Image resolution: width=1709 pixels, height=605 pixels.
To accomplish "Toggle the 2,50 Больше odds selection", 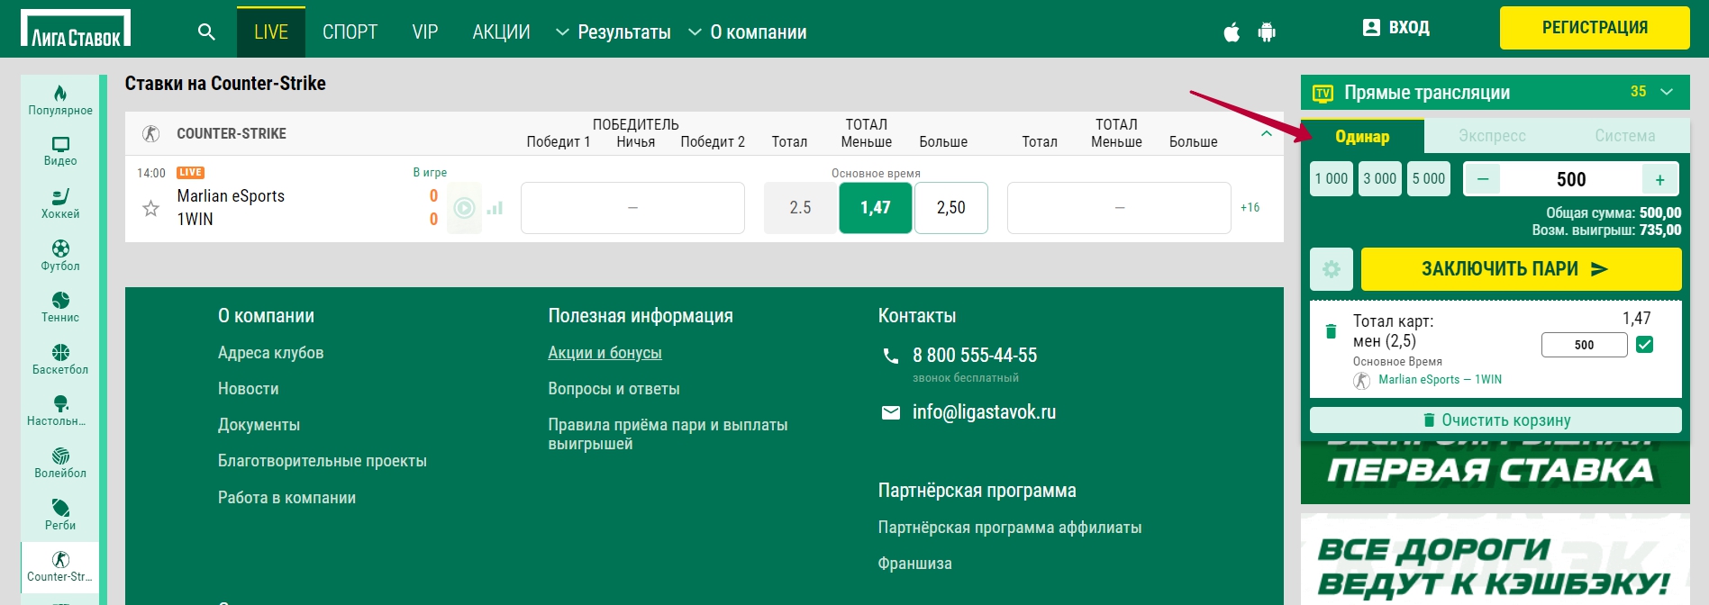I will pos(950,208).
